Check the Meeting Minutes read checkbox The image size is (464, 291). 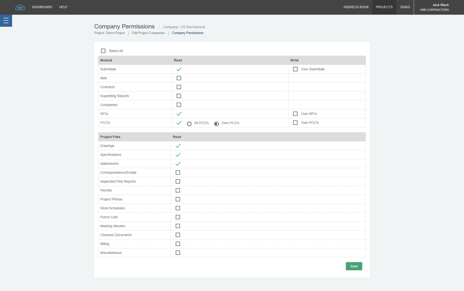(x=178, y=226)
